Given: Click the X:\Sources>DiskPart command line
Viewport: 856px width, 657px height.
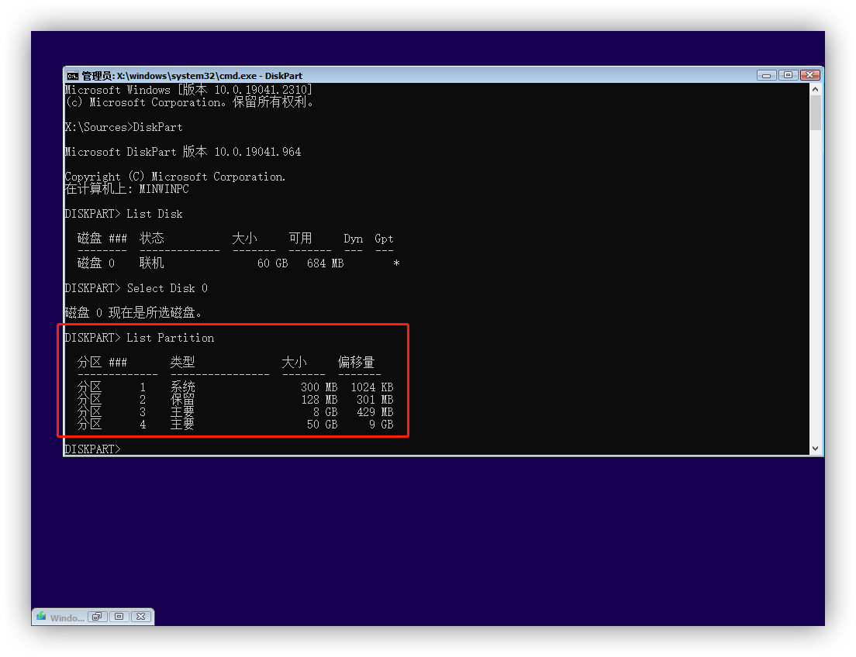Looking at the screenshot, I should tap(124, 127).
